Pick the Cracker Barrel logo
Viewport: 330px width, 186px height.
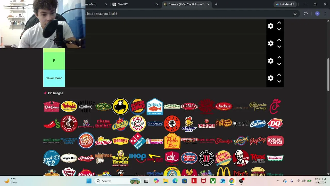(224, 123)
